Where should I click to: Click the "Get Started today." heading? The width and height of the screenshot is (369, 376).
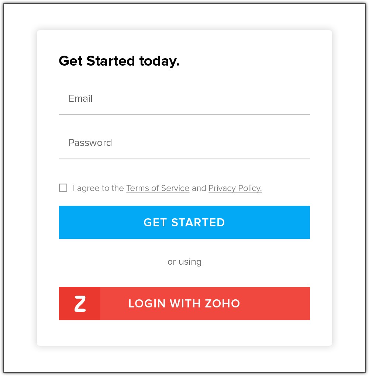(x=119, y=61)
